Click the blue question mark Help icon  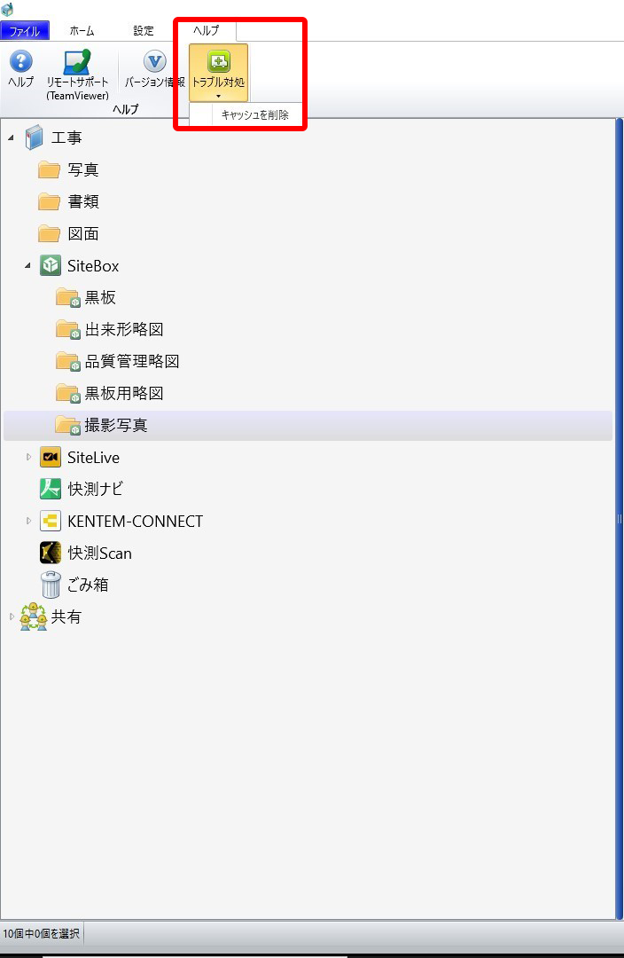click(20, 61)
